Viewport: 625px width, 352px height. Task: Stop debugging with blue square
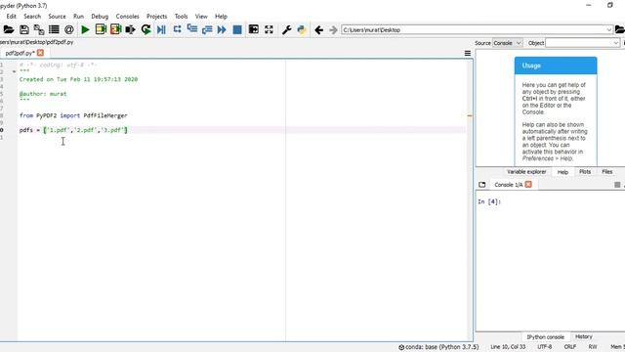[x=237, y=29]
